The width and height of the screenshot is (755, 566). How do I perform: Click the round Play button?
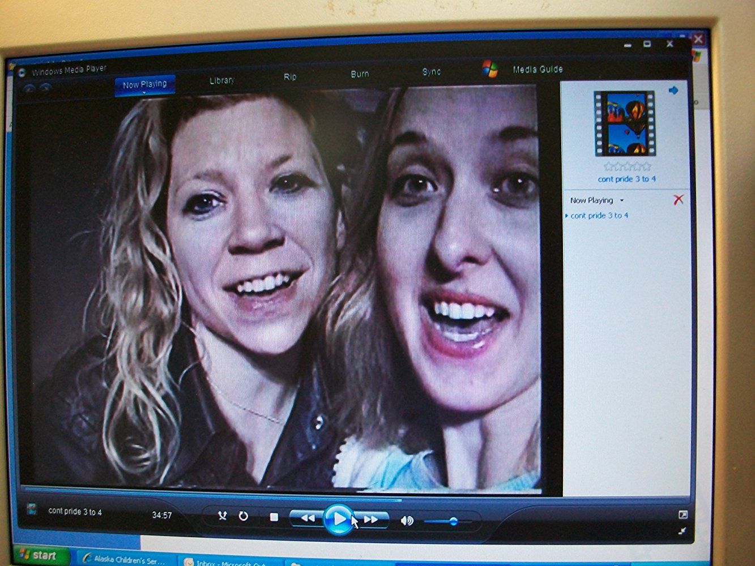point(338,518)
